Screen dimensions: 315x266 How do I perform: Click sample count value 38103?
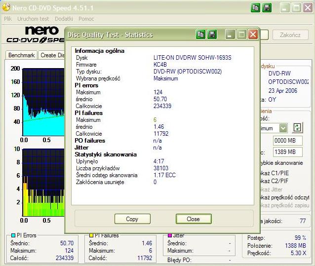click(x=161, y=168)
